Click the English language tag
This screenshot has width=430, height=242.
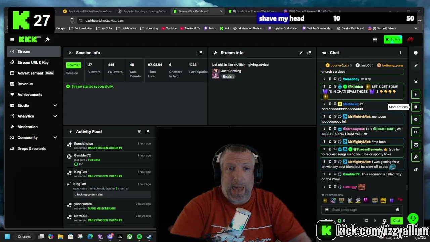[228, 77]
